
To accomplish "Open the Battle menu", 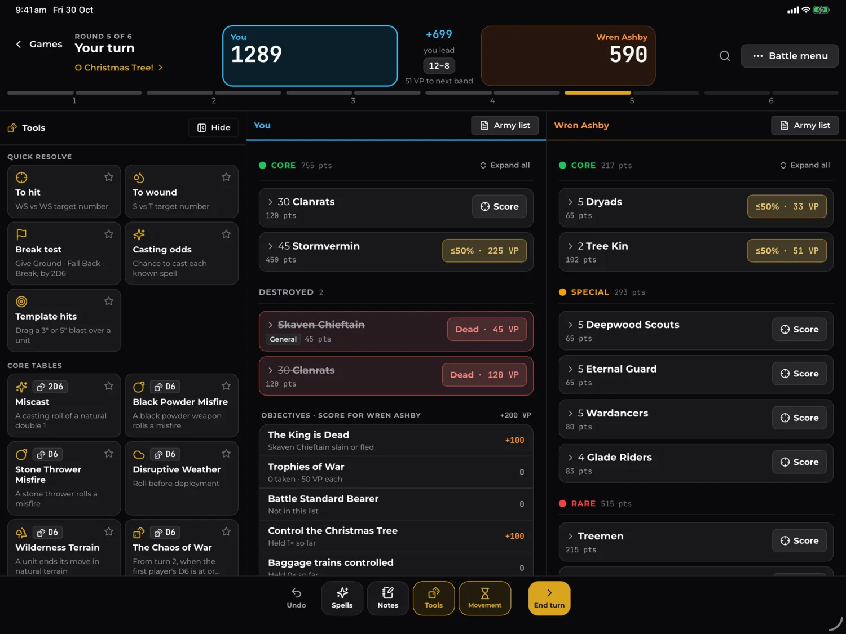I will 790,56.
